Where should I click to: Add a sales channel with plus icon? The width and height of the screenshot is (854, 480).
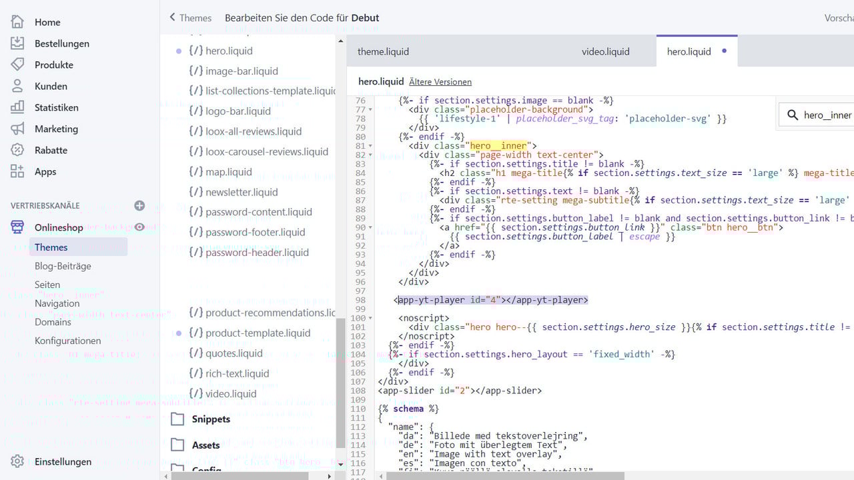coord(139,205)
